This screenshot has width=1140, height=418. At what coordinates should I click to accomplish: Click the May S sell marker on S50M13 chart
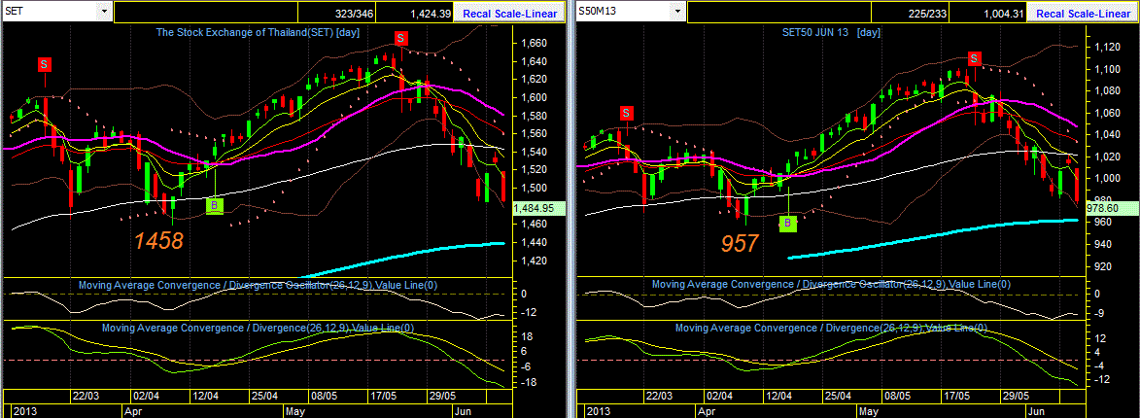coord(974,59)
